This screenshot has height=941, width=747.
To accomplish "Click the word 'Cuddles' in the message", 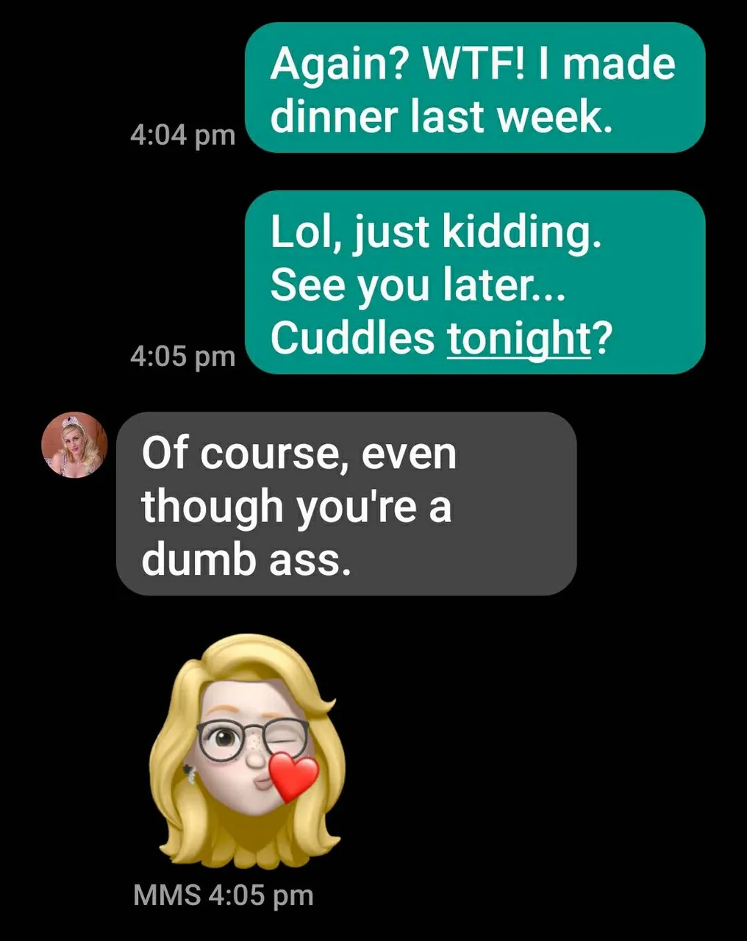I will click(x=352, y=338).
